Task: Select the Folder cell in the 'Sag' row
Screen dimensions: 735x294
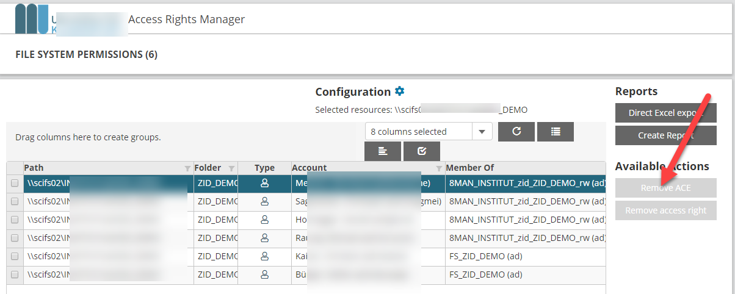Action: click(x=215, y=201)
